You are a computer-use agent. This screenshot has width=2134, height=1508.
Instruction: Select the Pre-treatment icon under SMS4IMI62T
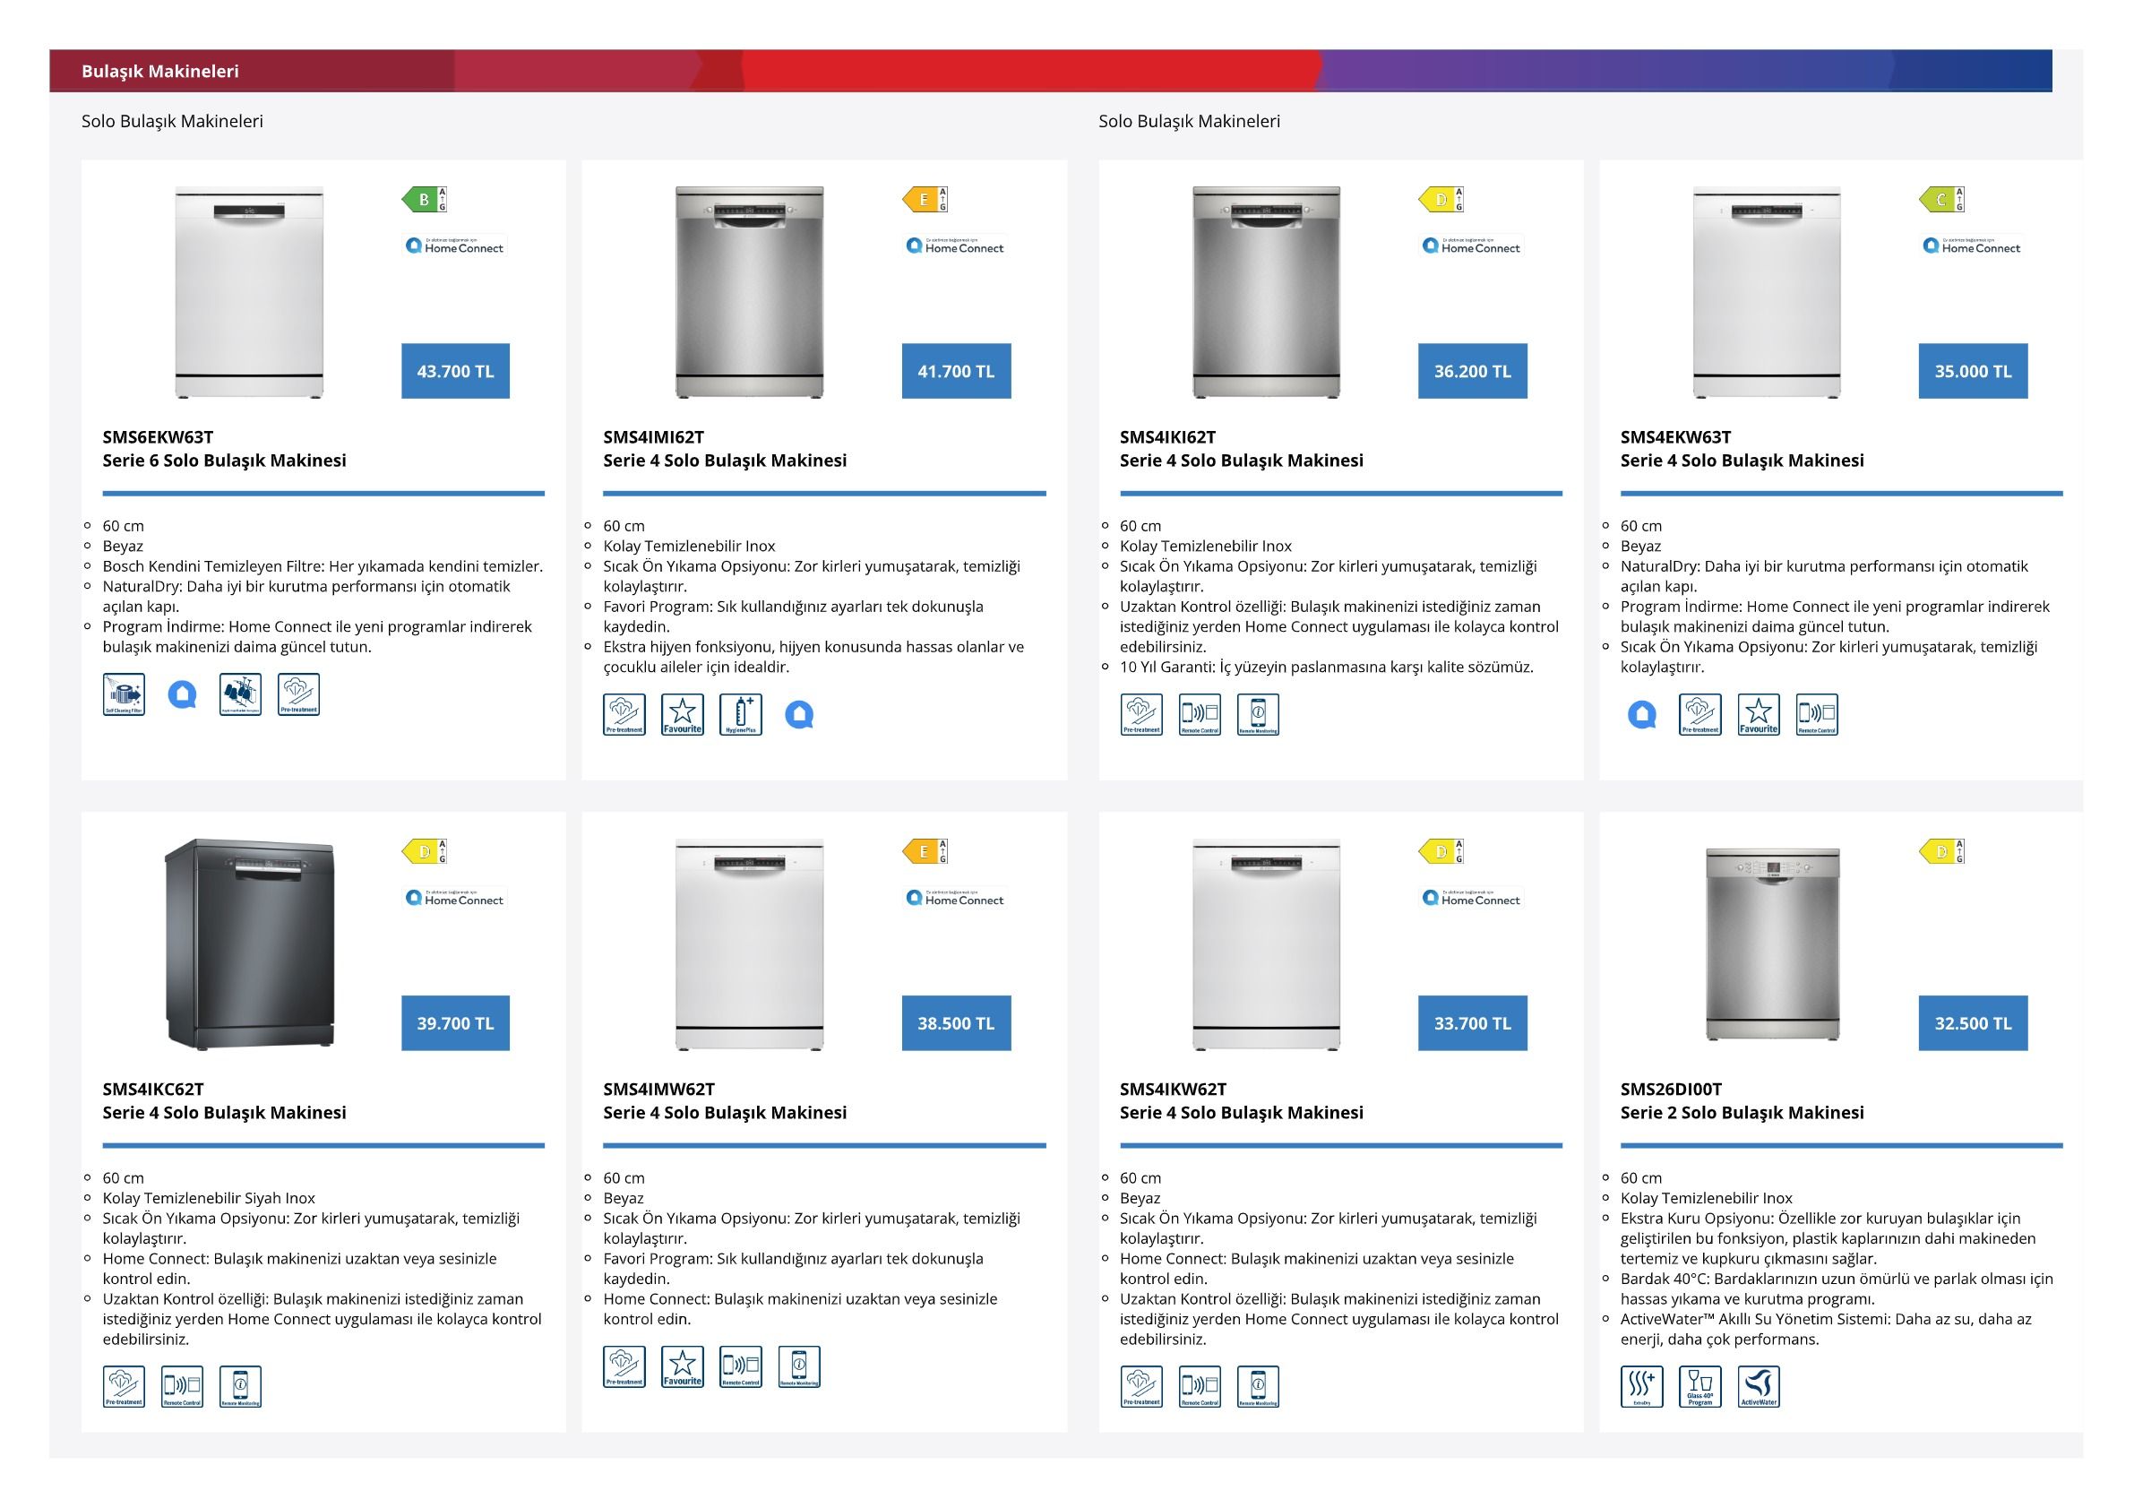(x=624, y=715)
